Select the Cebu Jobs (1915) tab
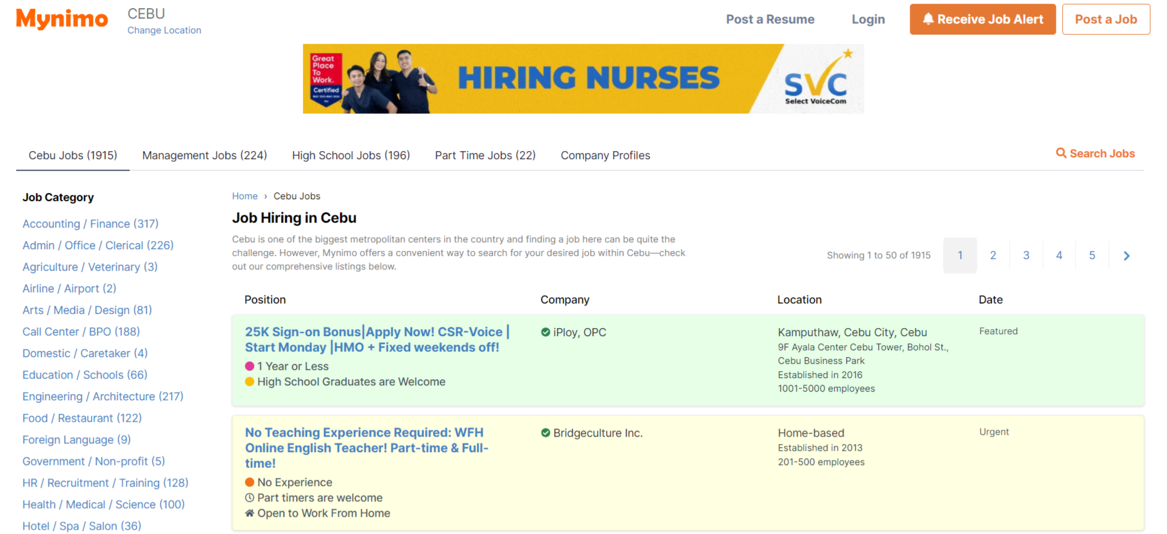 click(73, 155)
